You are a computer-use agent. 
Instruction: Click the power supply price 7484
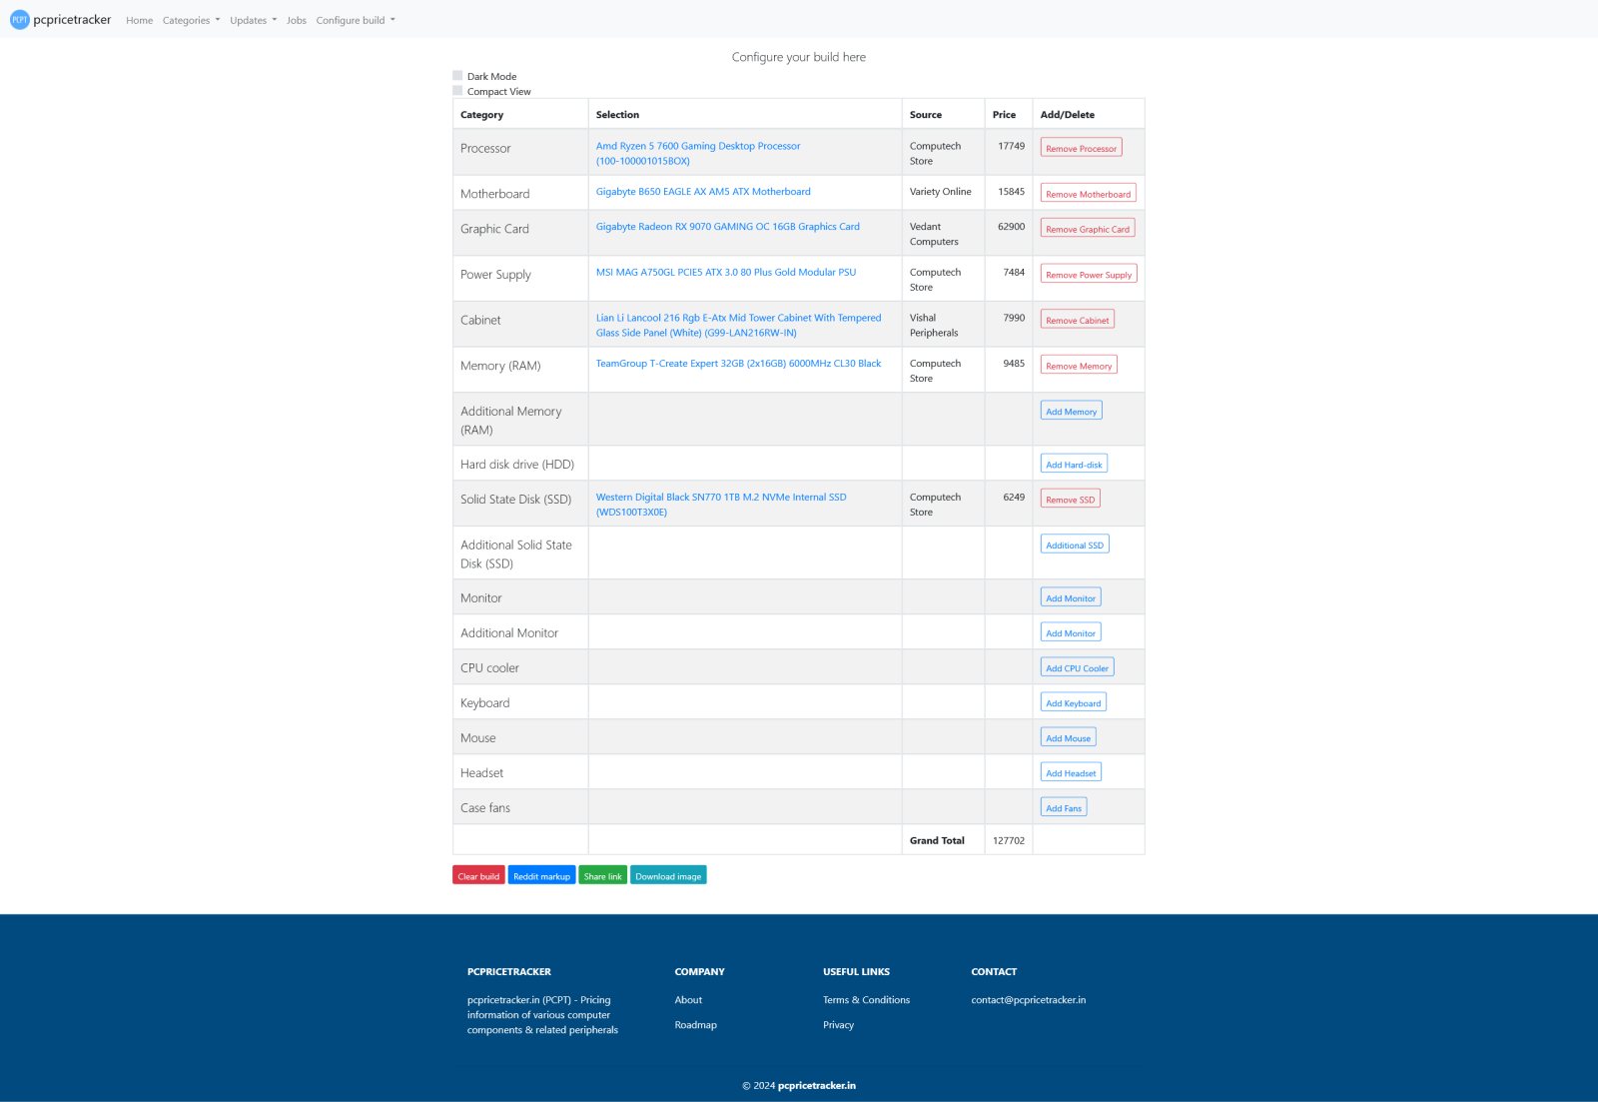(x=1014, y=272)
